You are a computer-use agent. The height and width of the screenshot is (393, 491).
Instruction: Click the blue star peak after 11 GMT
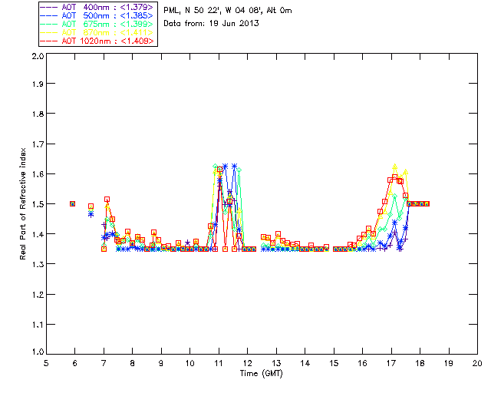pos(225,166)
